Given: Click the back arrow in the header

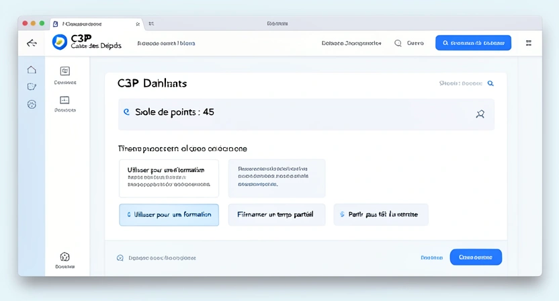Looking at the screenshot, I should click(32, 43).
